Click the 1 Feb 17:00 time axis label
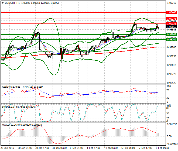The height and width of the screenshot is (151, 178). 94,148
